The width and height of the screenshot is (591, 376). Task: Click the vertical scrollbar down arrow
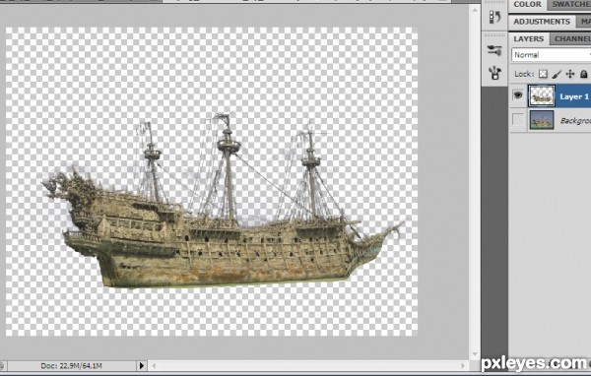tap(475, 353)
